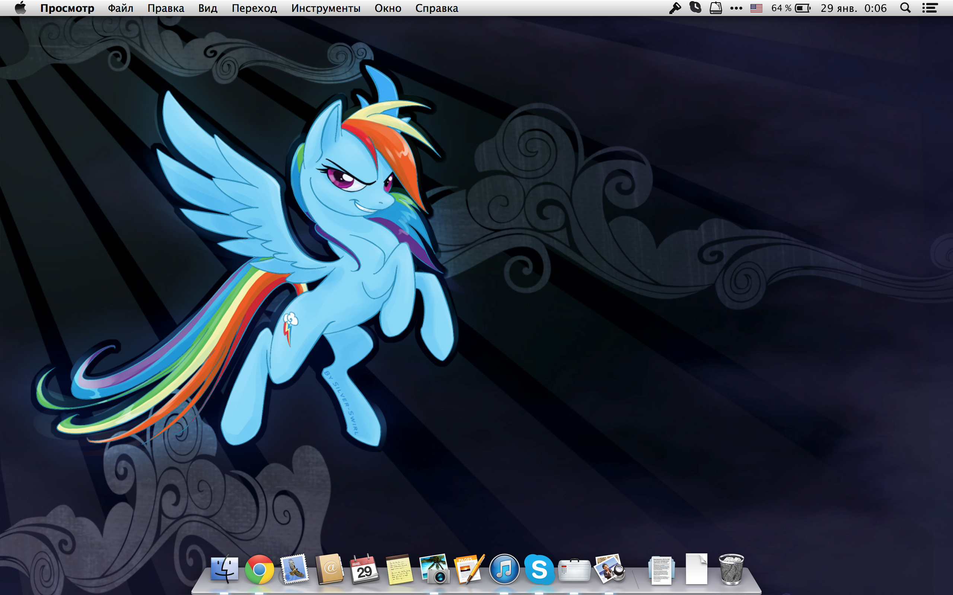Launch iPhoto from the Dock
The height and width of the screenshot is (595, 953).
pyautogui.click(x=434, y=569)
